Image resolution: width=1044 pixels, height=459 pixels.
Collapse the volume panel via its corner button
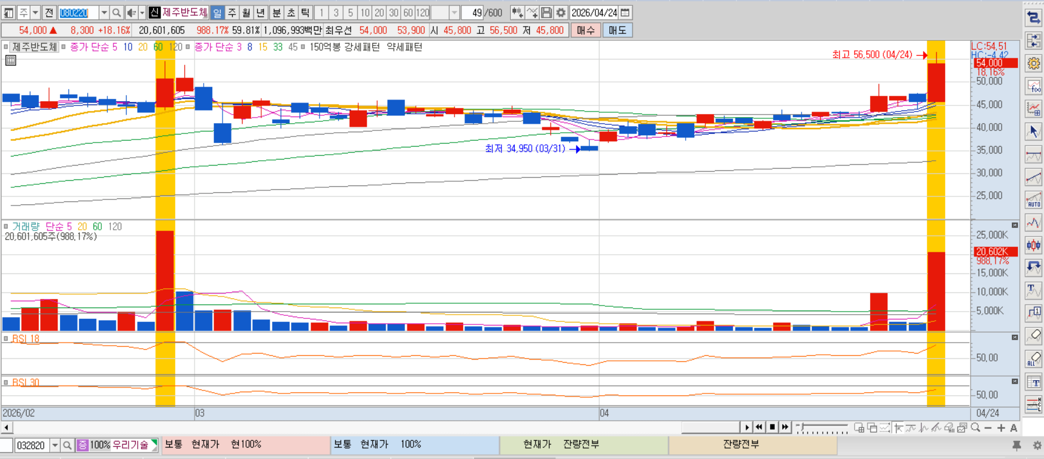(1015, 226)
